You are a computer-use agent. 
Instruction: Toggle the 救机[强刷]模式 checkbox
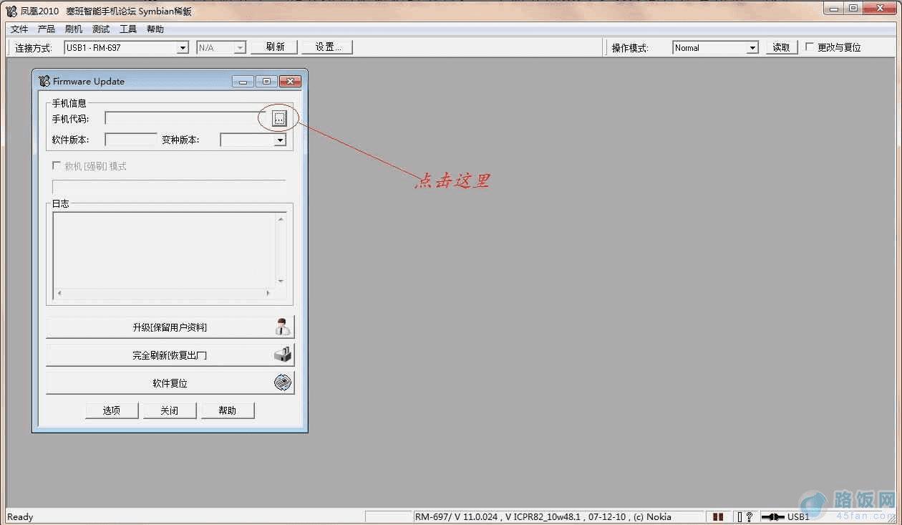pos(57,165)
